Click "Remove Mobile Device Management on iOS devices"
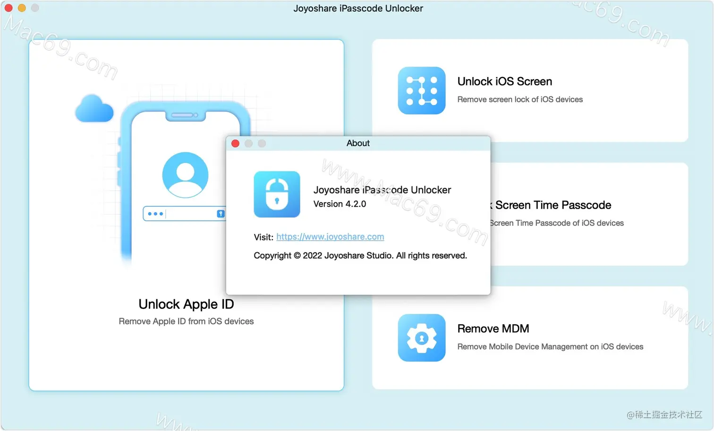714x431 pixels. [x=550, y=346]
